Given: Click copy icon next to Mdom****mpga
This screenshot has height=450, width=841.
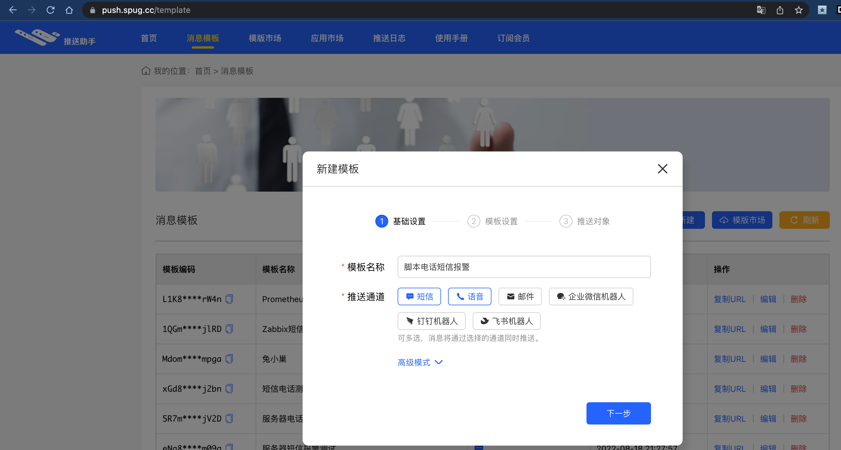Looking at the screenshot, I should 230,359.
